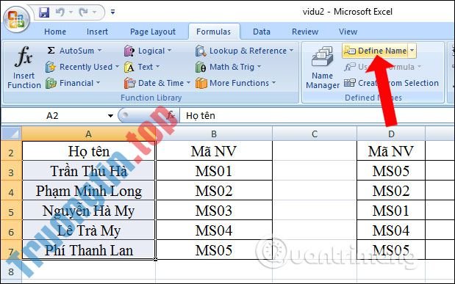Image resolution: width=455 pixels, height=284 pixels.
Task: Click Mã NV header in column D
Action: [391, 151]
